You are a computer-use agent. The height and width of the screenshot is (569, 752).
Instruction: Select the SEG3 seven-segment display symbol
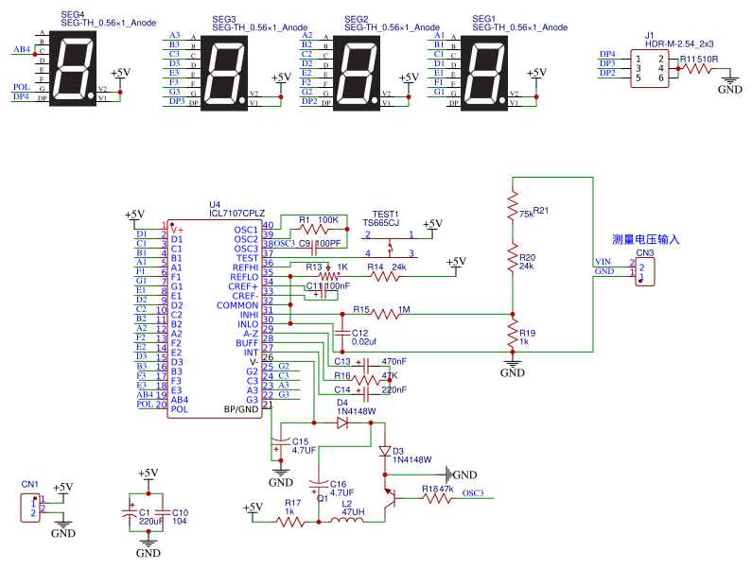224,73
